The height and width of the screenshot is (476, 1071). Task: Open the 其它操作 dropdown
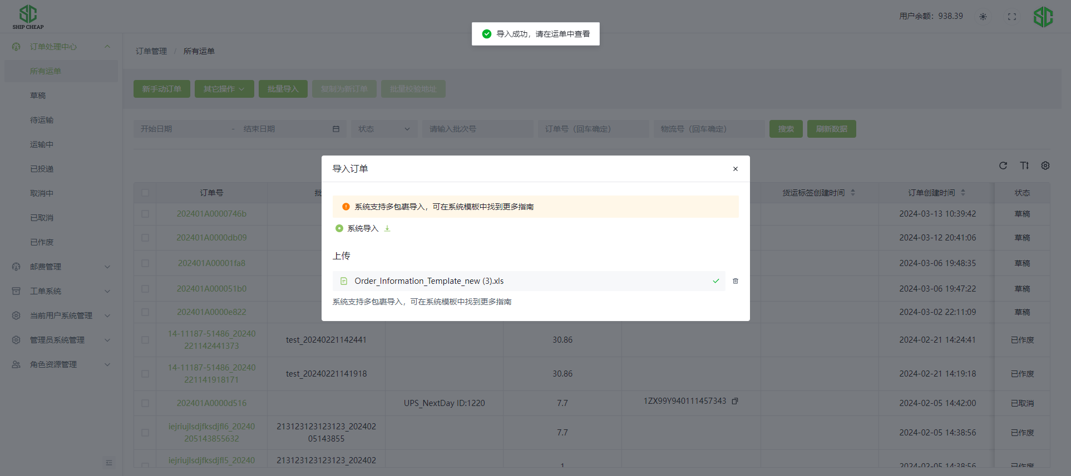[x=224, y=89]
